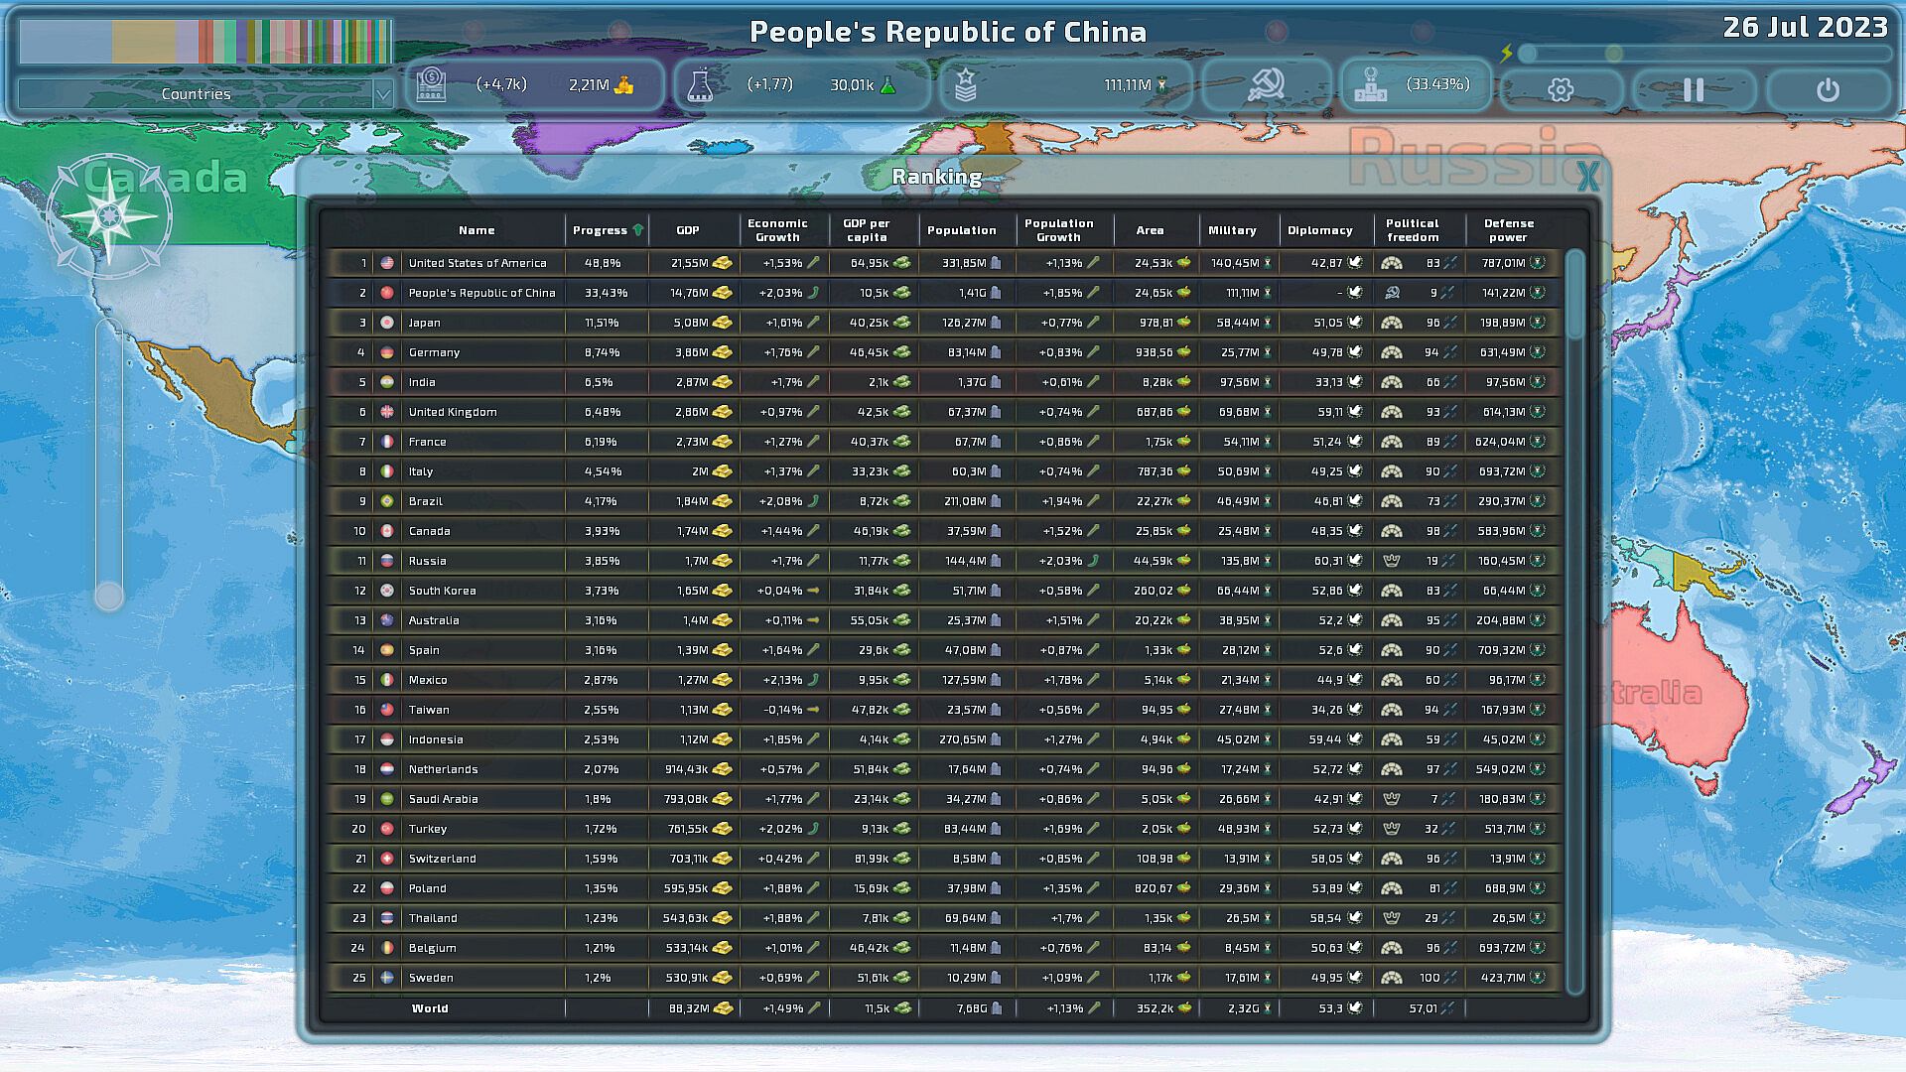Close the Ranking window
1906x1072 pixels.
point(1588,177)
